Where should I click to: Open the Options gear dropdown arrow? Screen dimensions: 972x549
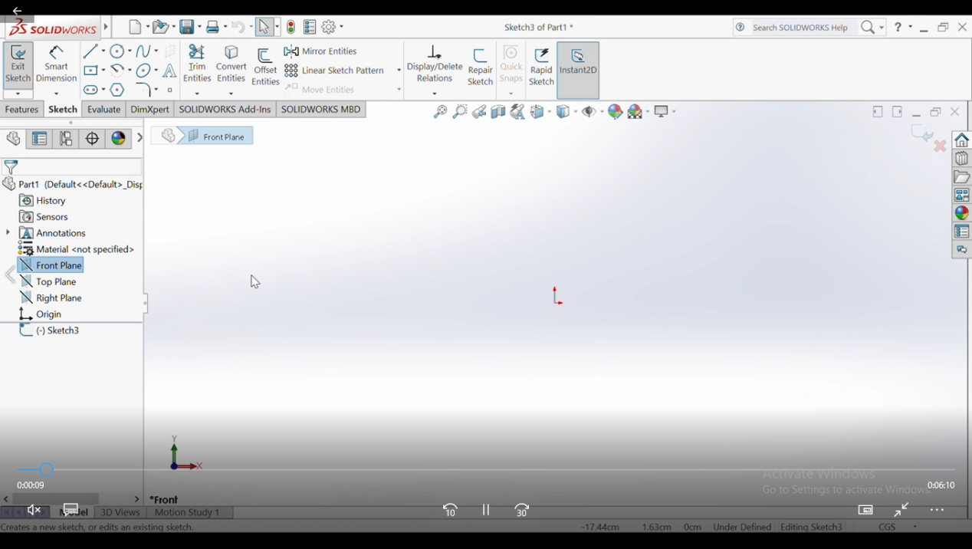[341, 28]
